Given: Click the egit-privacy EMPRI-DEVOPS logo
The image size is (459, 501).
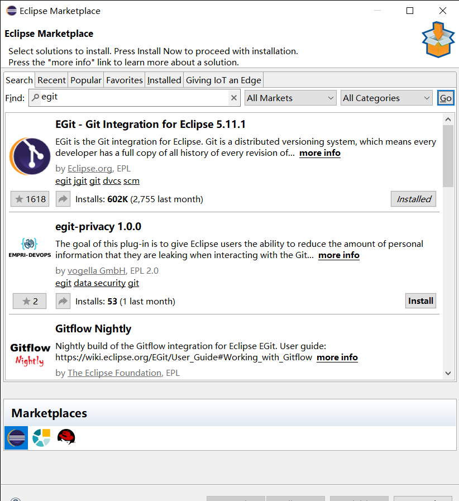Looking at the screenshot, I should point(30,248).
